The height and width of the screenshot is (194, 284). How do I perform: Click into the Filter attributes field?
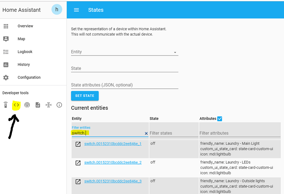[x=240, y=133]
